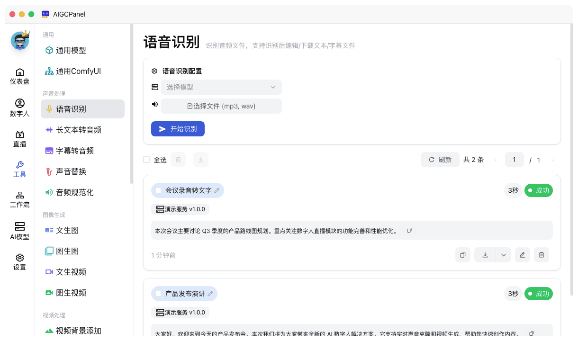This screenshot has height=341, width=578.
Task: Click the 共 2 条 total count text
Action: [474, 160]
